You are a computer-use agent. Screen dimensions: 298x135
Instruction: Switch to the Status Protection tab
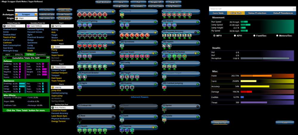coord(257,13)
